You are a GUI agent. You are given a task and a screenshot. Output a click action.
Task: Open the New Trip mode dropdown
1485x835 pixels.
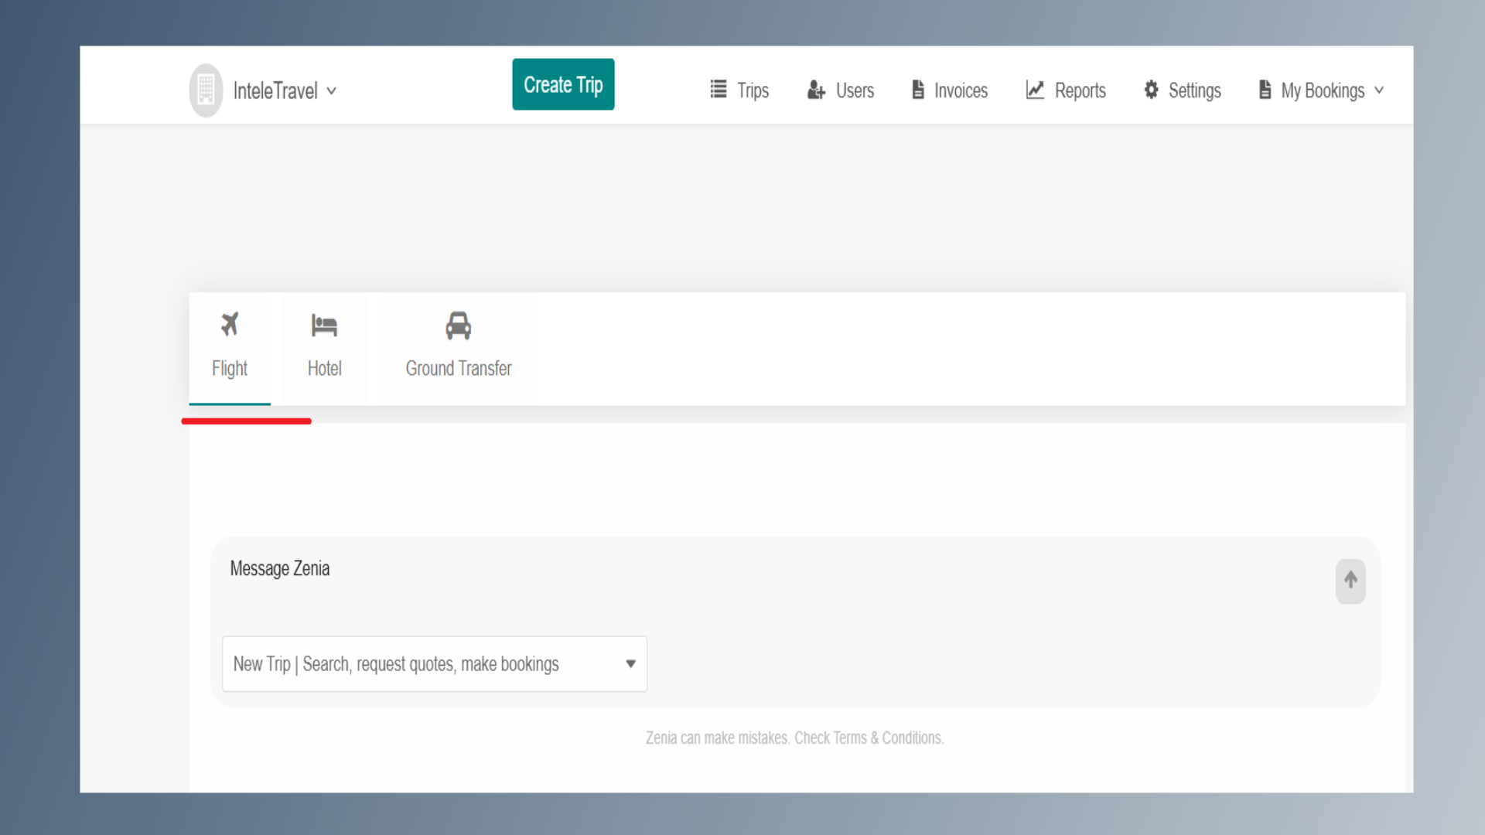click(x=435, y=663)
